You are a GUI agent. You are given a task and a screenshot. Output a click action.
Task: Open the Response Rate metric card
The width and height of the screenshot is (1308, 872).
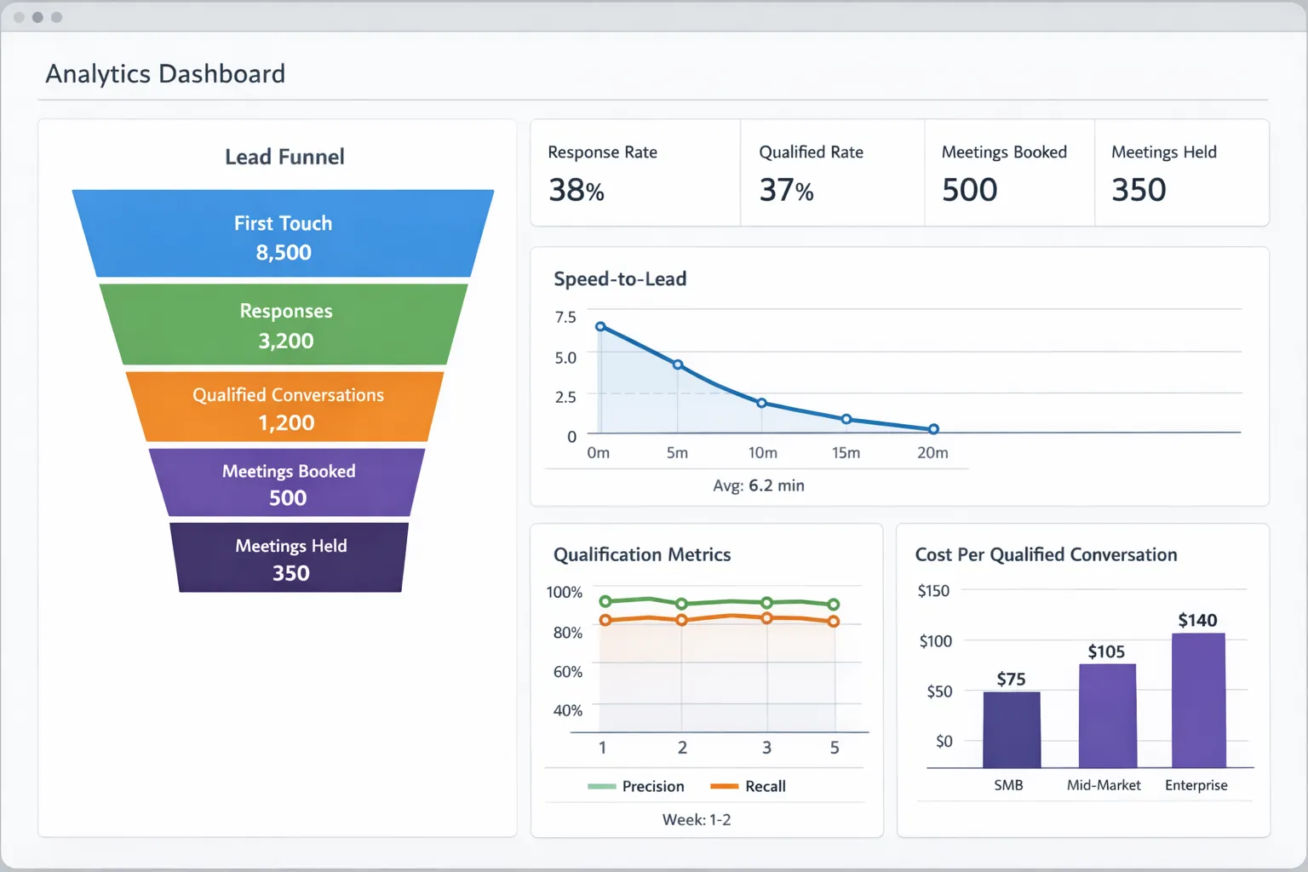point(634,172)
